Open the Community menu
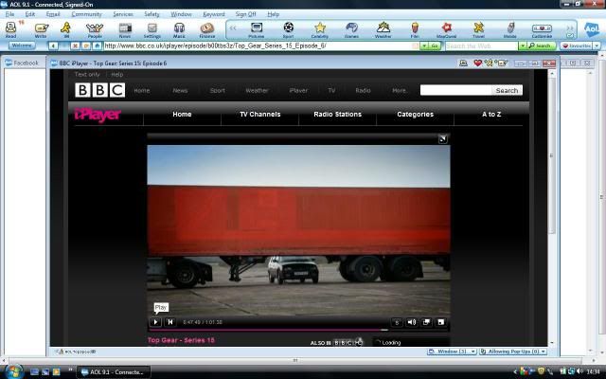The width and height of the screenshot is (606, 379). click(x=86, y=14)
